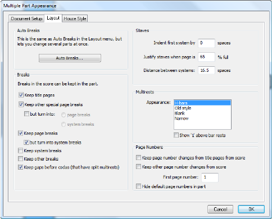Toggle Keep other special page breaks
The image size is (272, 219).
(x=21, y=104)
